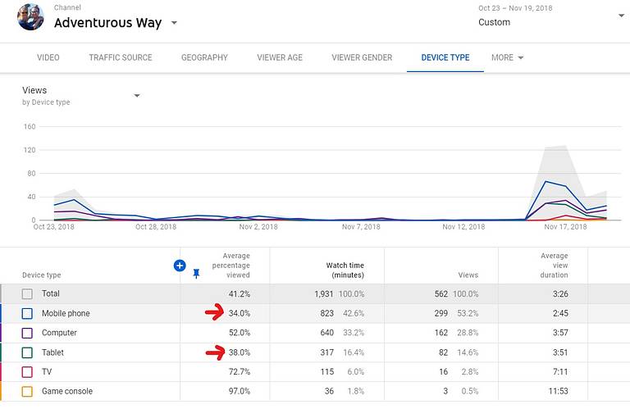Click the 34.0% Mobile phone percentage value
630x409 pixels.
tap(240, 313)
